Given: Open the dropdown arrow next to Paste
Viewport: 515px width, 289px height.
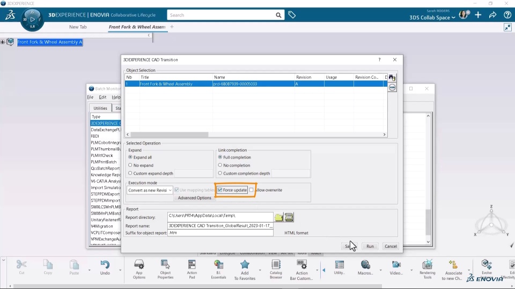Looking at the screenshot, I should click(90, 270).
